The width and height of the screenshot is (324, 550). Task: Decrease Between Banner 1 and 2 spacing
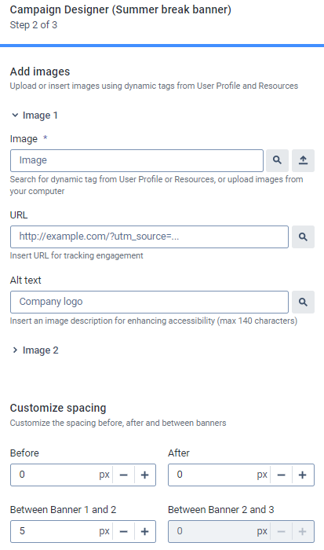click(124, 531)
